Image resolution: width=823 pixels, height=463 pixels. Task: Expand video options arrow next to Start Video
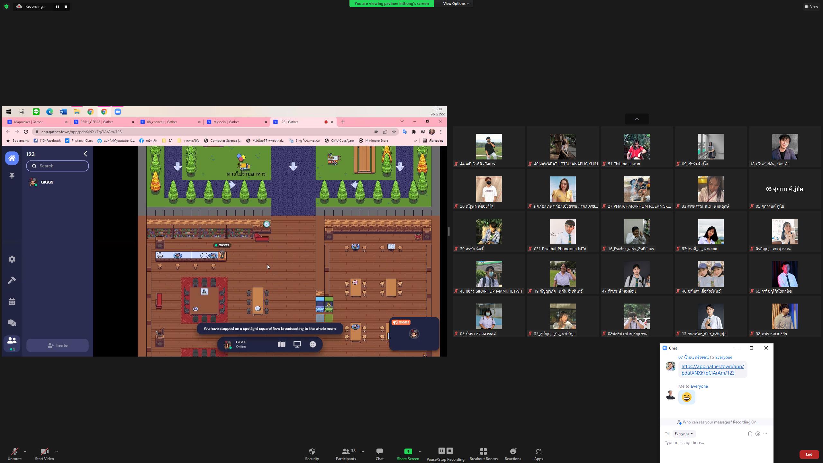pyautogui.click(x=57, y=451)
